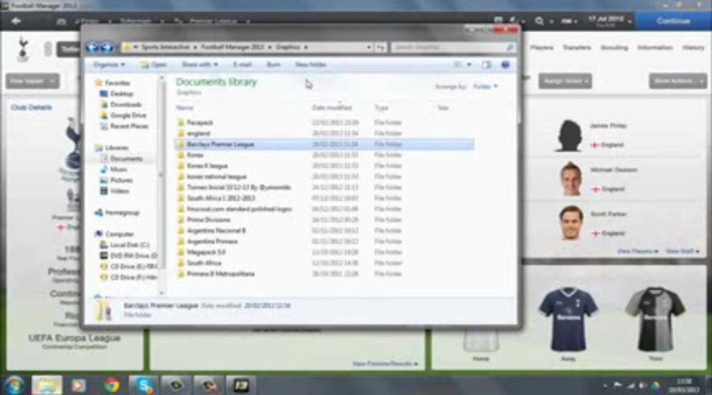Go back in Explorer navigation
Image resolution: width=712 pixels, height=395 pixels.
pyautogui.click(x=92, y=48)
